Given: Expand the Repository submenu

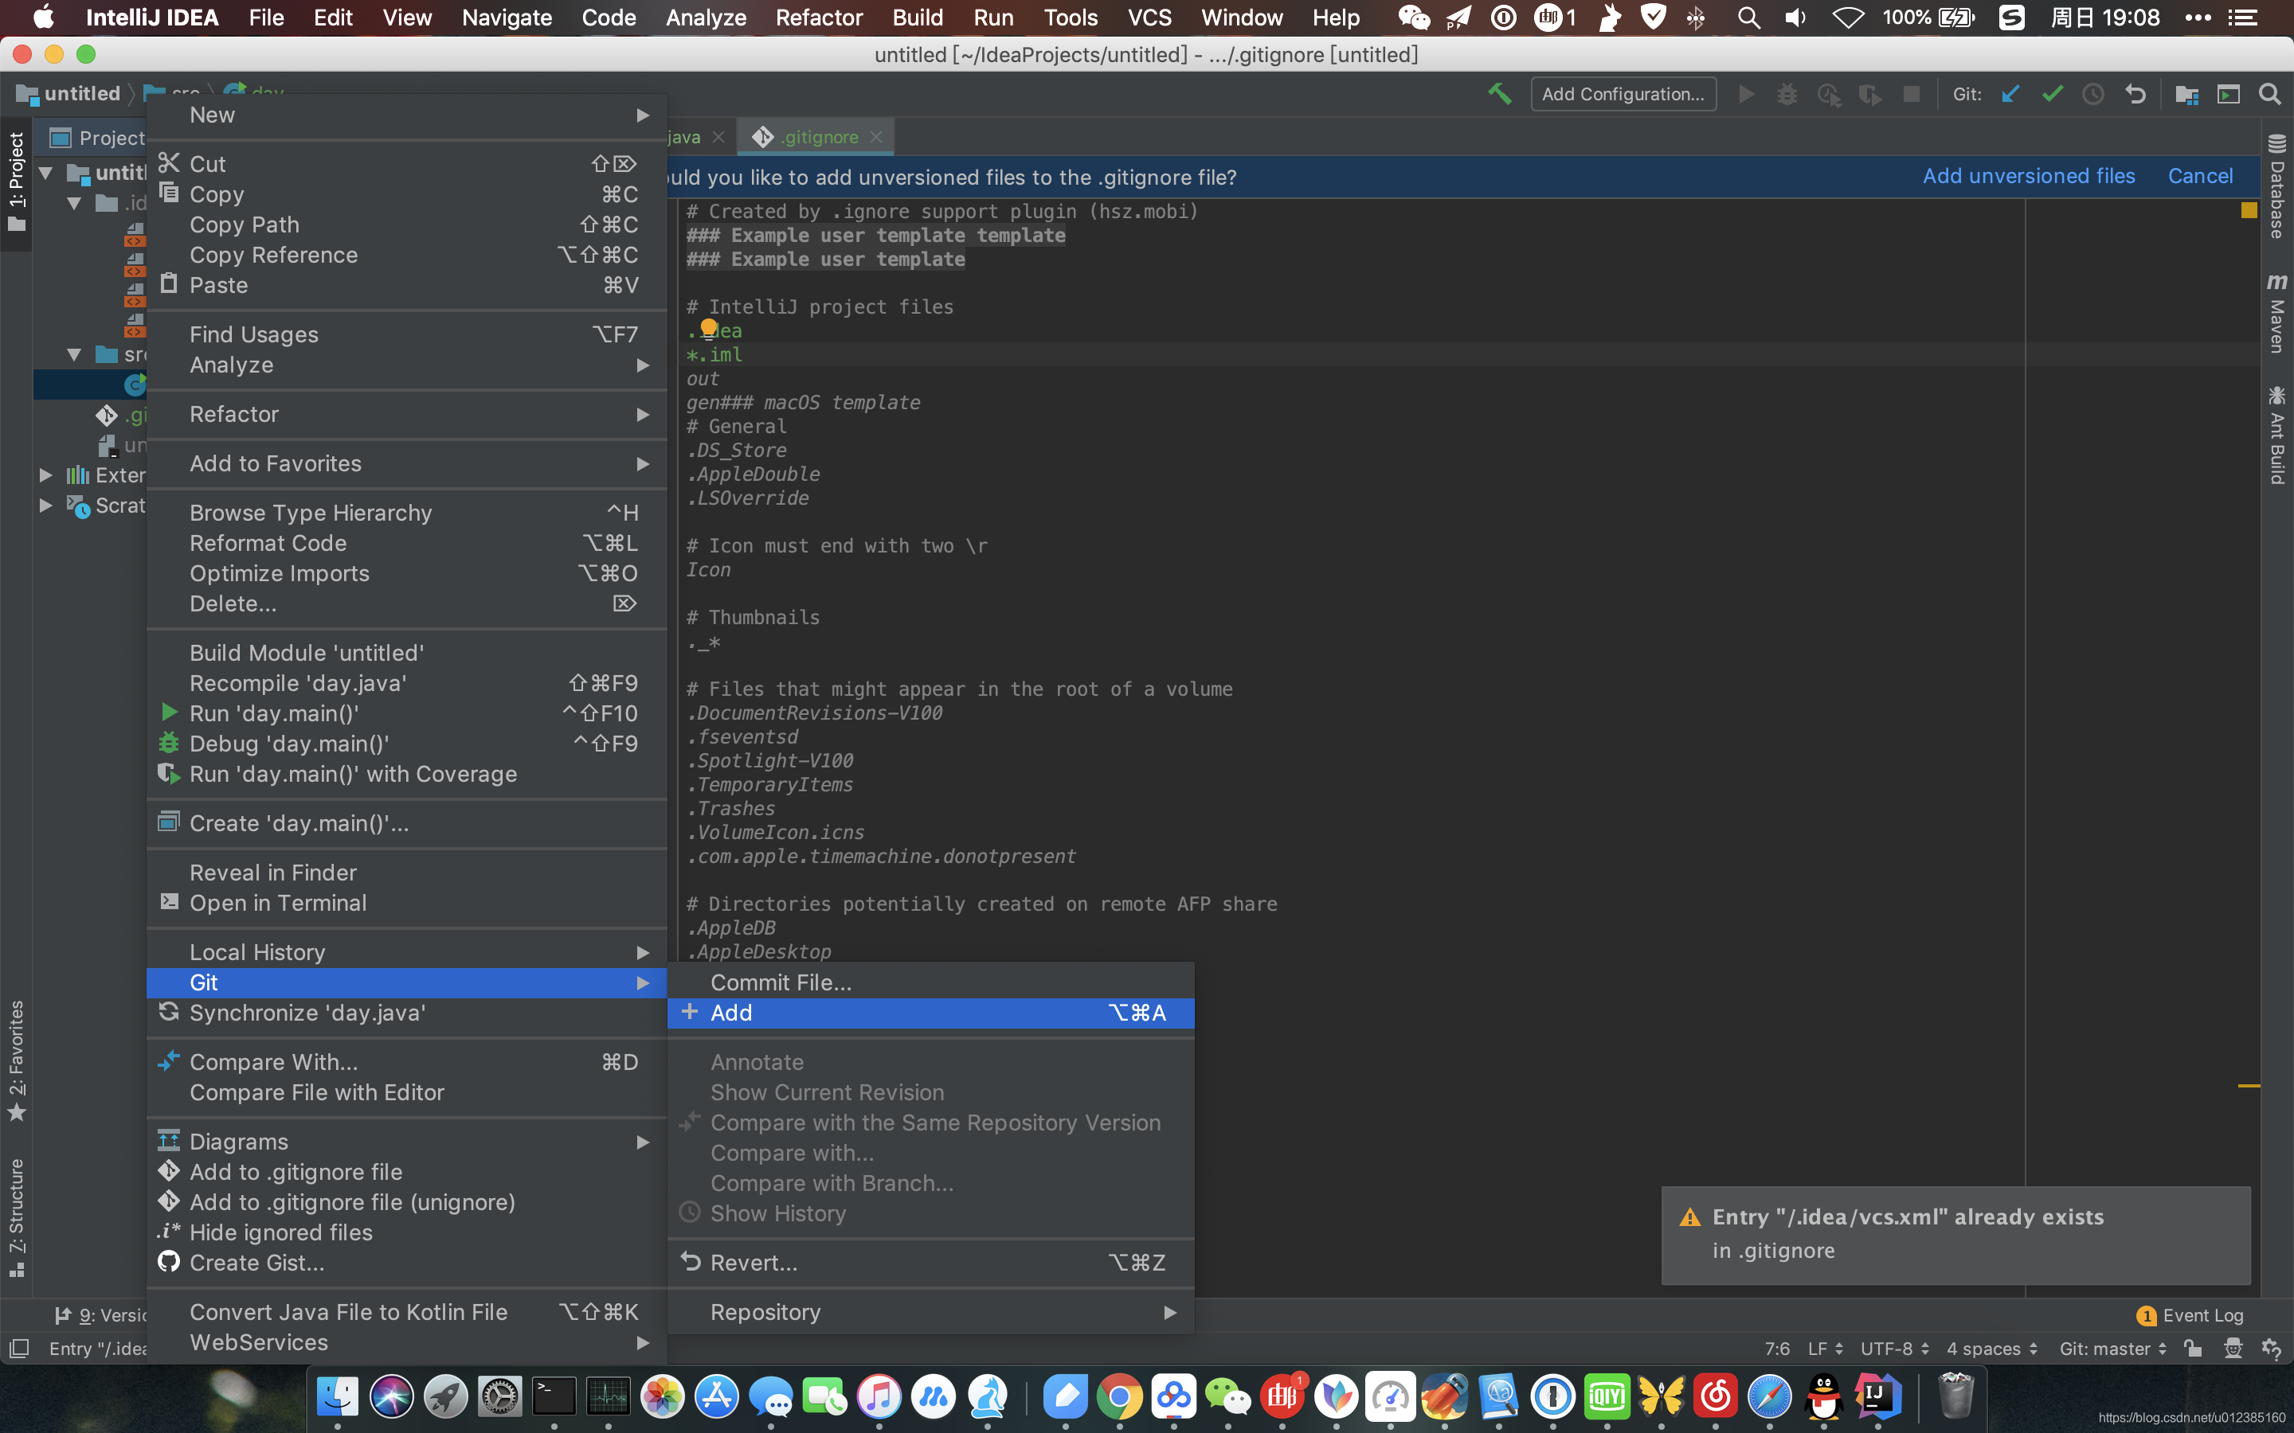Looking at the screenshot, I should pyautogui.click(x=931, y=1312).
